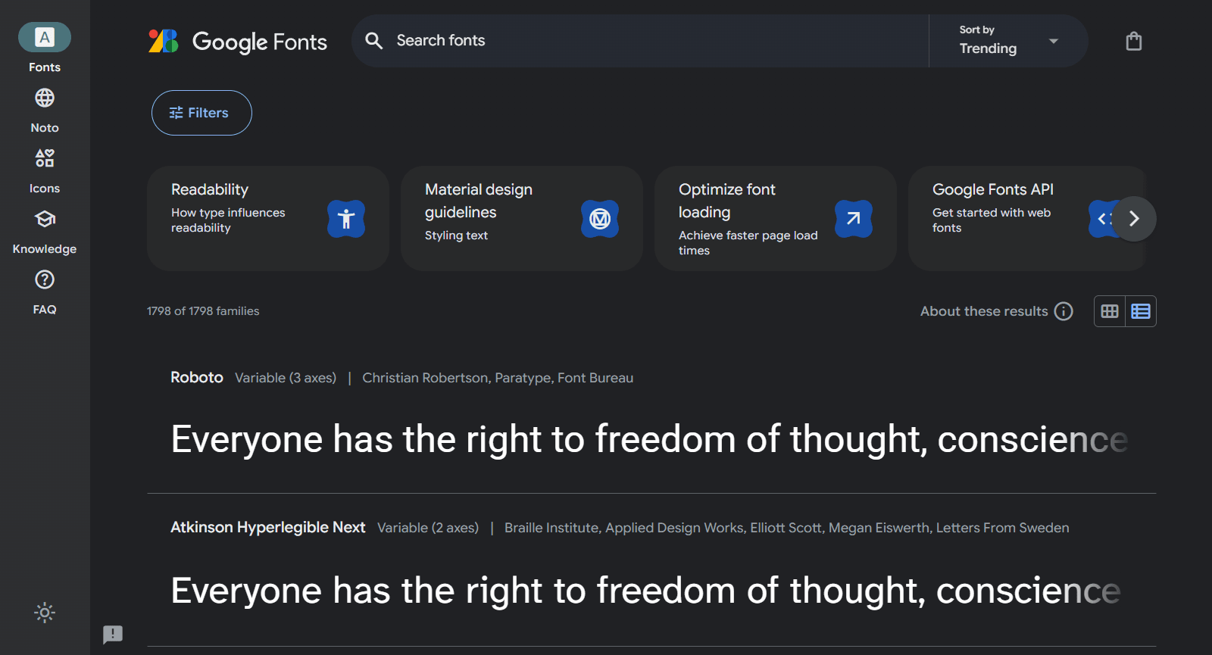Toggle light theme with the sun icon

click(44, 613)
